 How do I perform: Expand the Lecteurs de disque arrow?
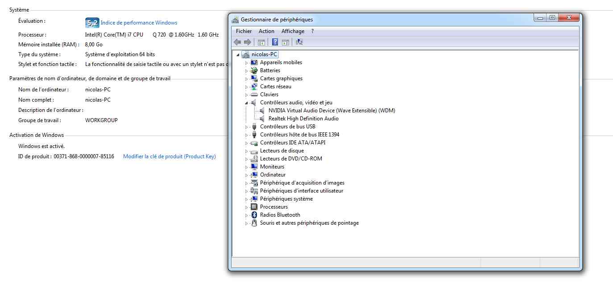tap(246, 151)
